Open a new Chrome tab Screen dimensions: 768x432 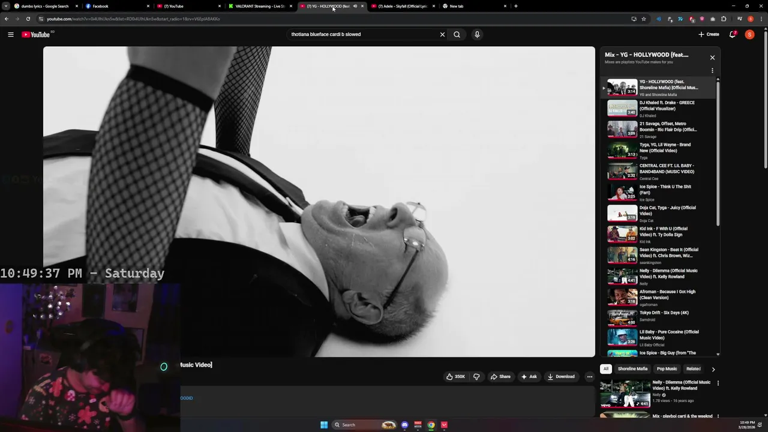tap(516, 6)
